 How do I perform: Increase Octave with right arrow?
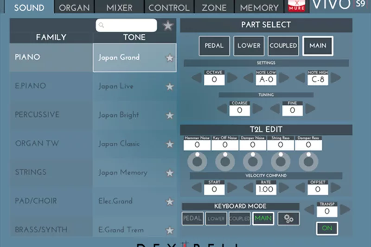pos(232,78)
